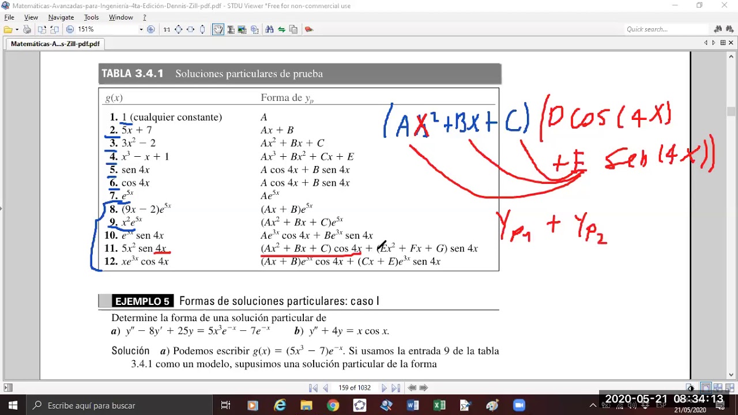Click the brightness adjustment icon
The height and width of the screenshot is (415, 738).
690,388
